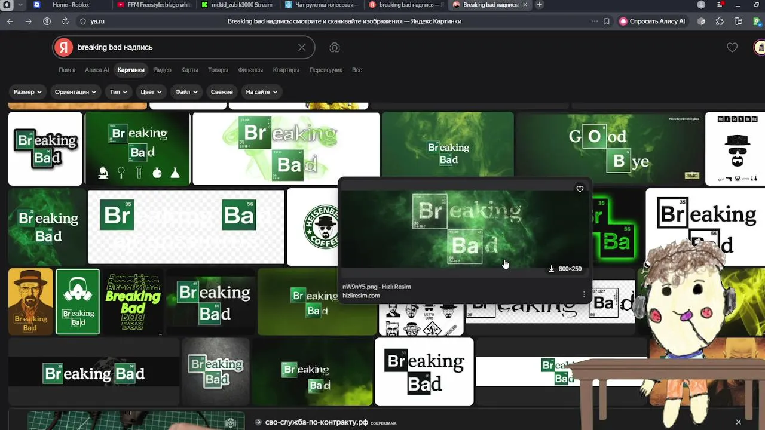
Task: Open the Ориентация filter dropdown
Action: click(x=75, y=92)
